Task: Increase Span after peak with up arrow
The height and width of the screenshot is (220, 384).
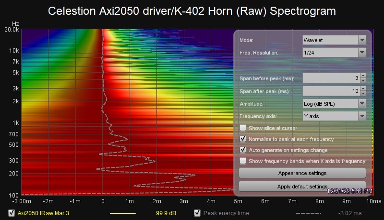Action: pyautogui.click(x=363, y=88)
